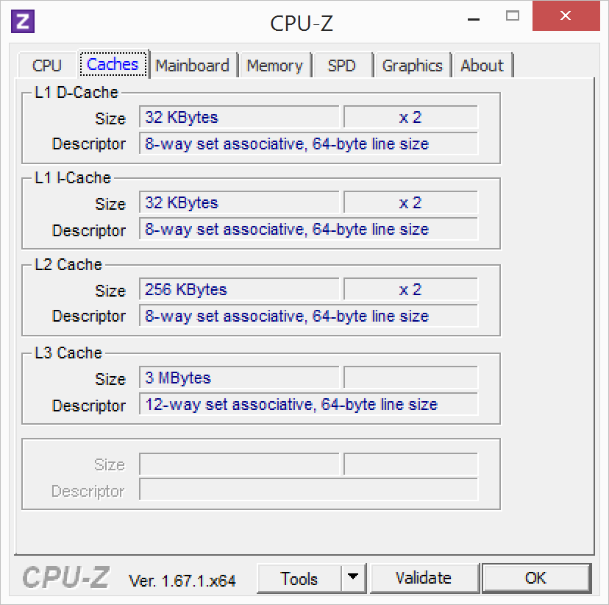Select the L3 Cache descriptor field

308,404
